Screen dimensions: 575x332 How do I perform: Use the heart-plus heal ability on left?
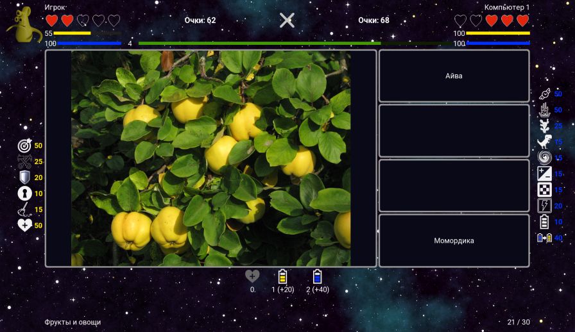24,226
